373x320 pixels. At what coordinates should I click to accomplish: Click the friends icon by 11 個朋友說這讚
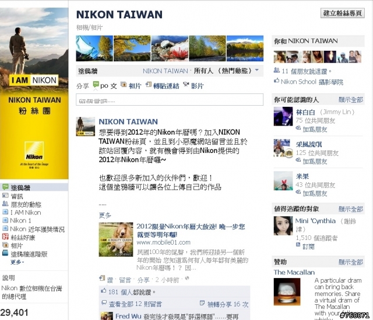(277, 70)
